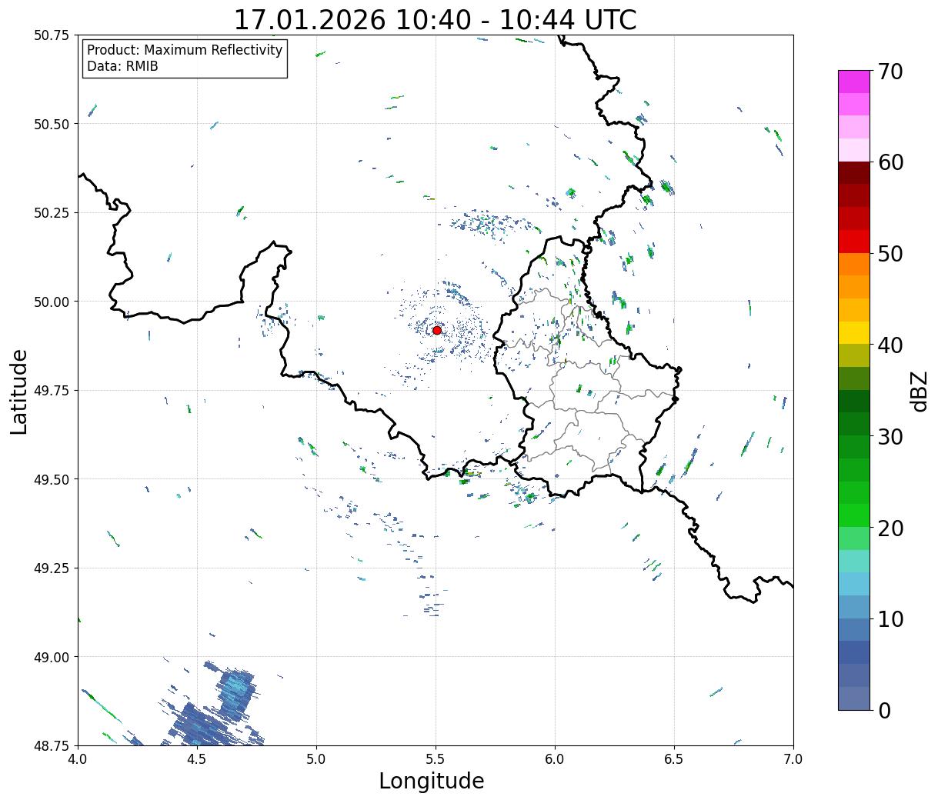Click the colorbar tick label 10

point(890,618)
